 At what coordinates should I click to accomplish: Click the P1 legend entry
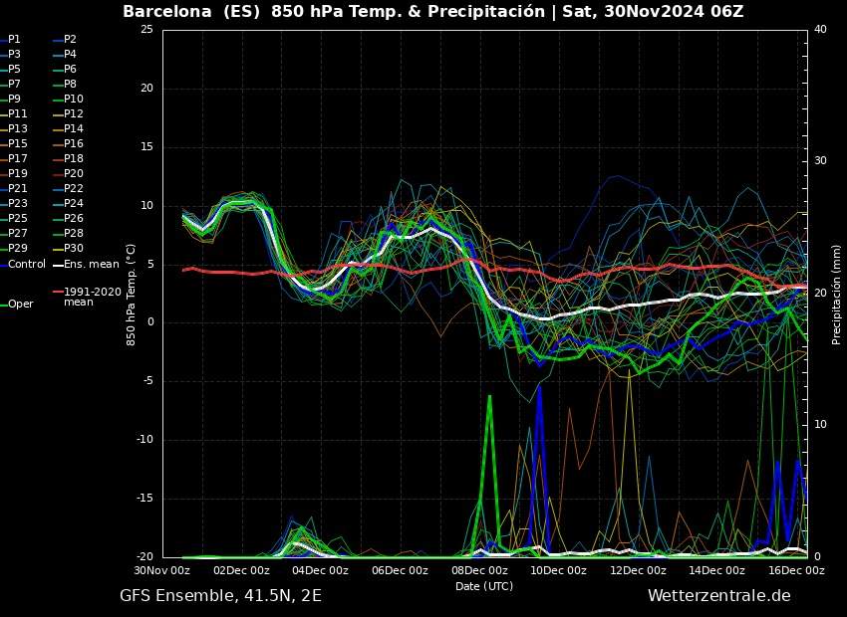point(11,40)
